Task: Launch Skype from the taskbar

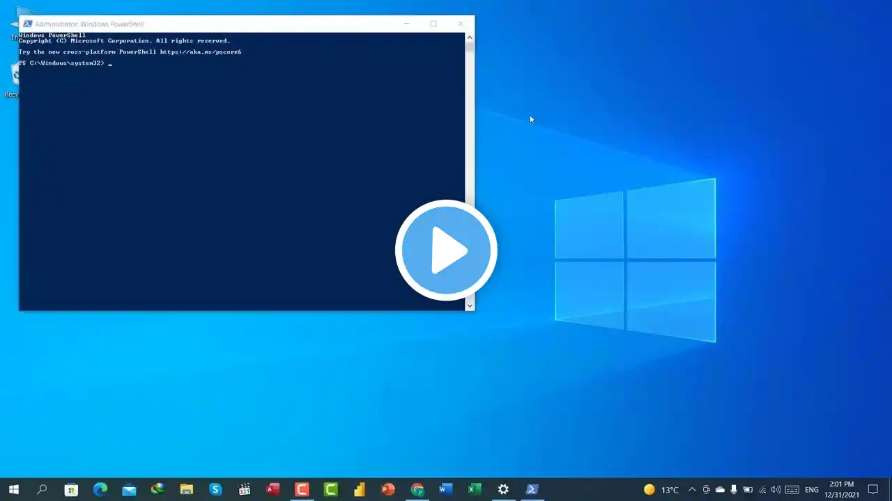Action: pos(215,489)
